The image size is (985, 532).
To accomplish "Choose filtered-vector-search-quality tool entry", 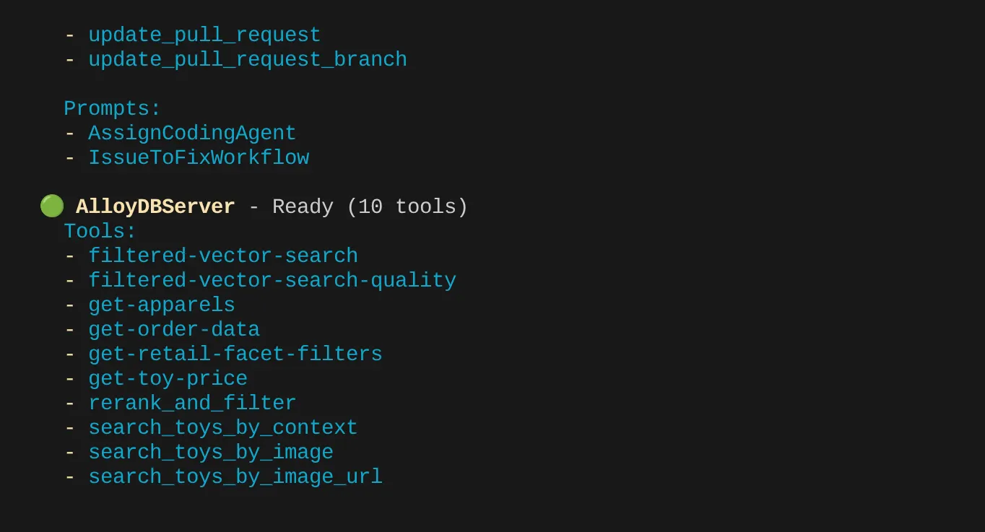I will pos(272,281).
